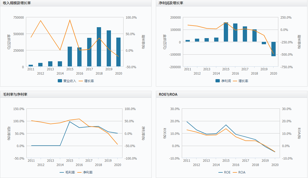Screen dimensions: 308x178
Task: Select the 净利润及增长率 panel header
Action: [171, 3]
